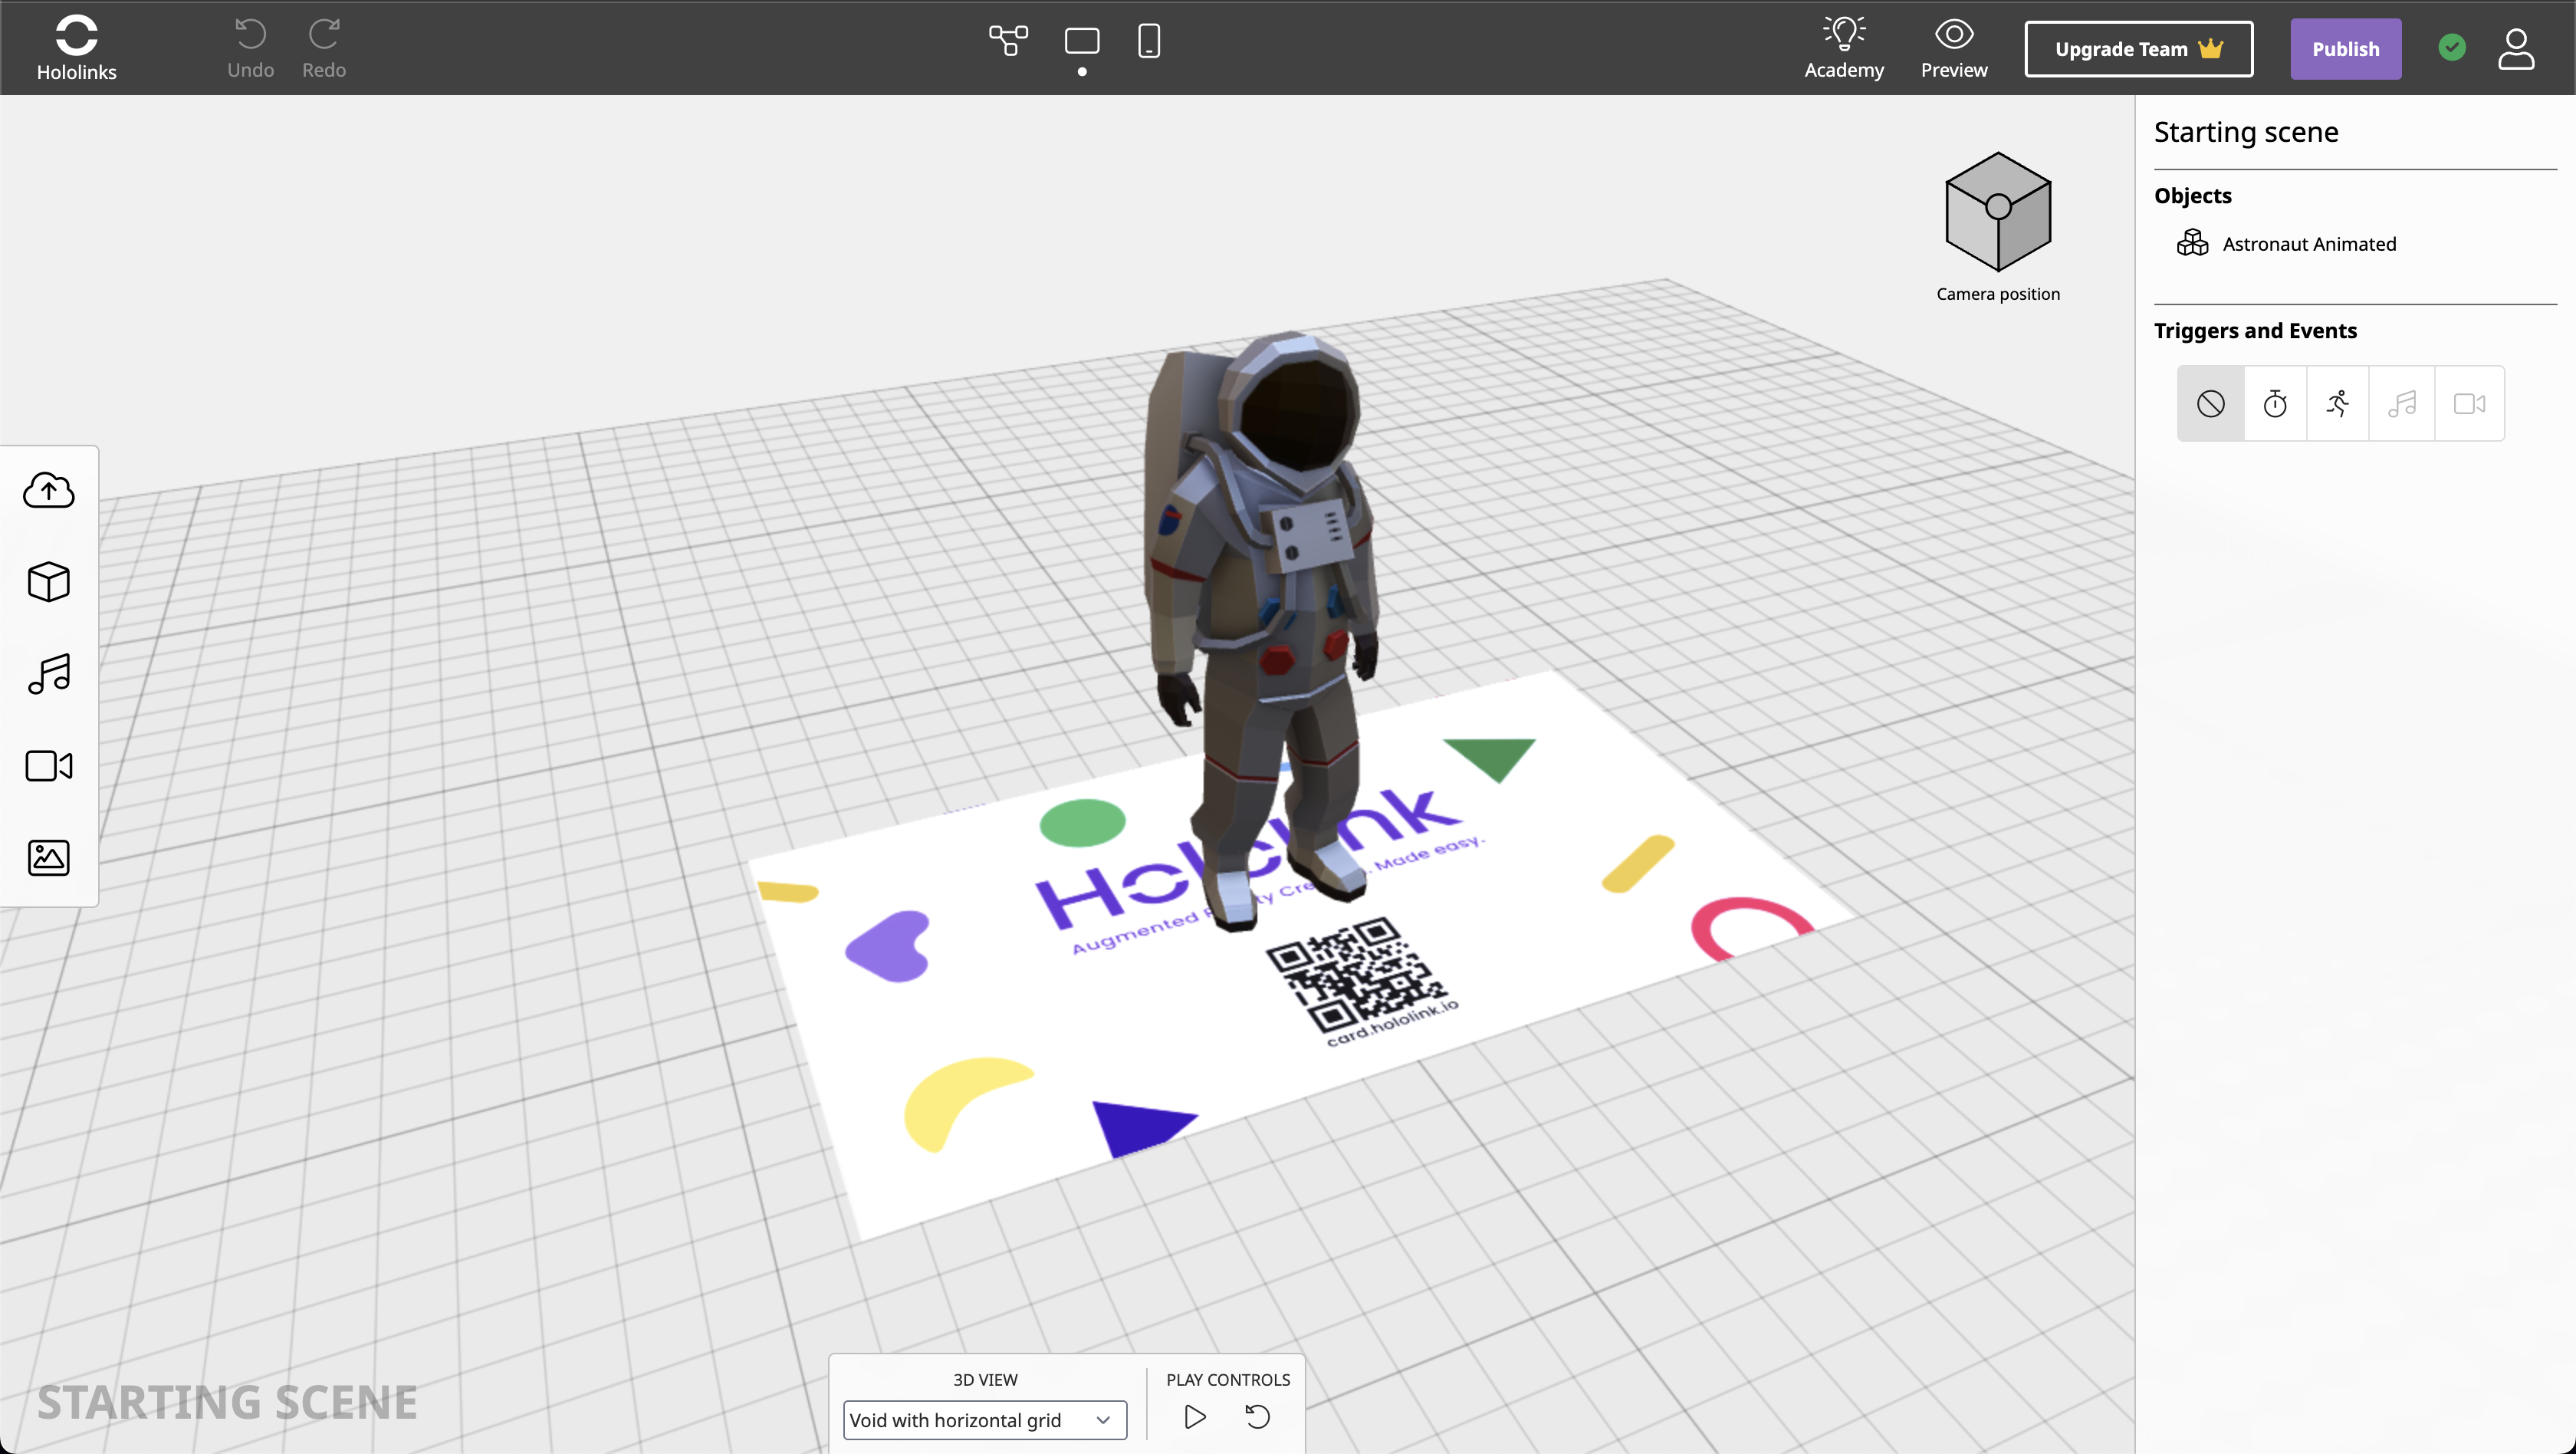Viewport: 2576px width, 1454px height.
Task: Switch to the mobile phone view
Action: coord(1149,41)
